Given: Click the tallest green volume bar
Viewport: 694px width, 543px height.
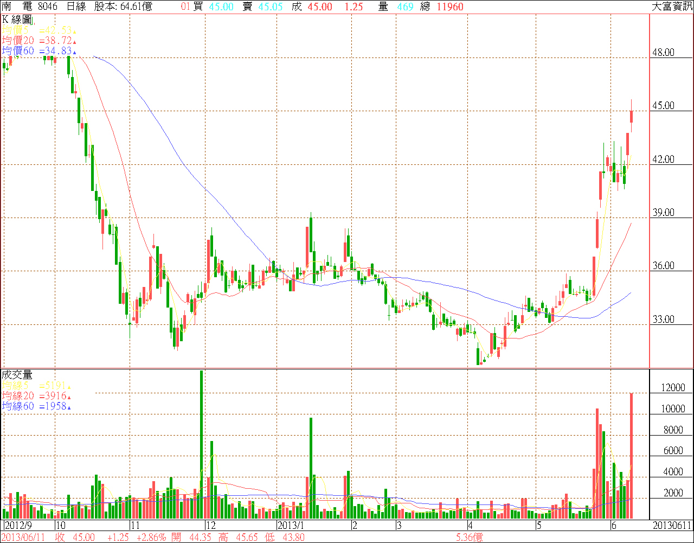Looking at the screenshot, I should pos(202,445).
